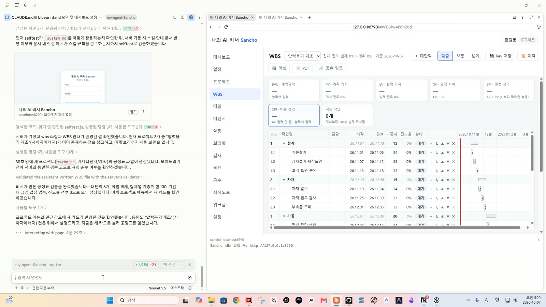Image resolution: width=546 pixels, height=307 pixels.
Task: Export WBS with the PDF button
Action: click(303, 68)
